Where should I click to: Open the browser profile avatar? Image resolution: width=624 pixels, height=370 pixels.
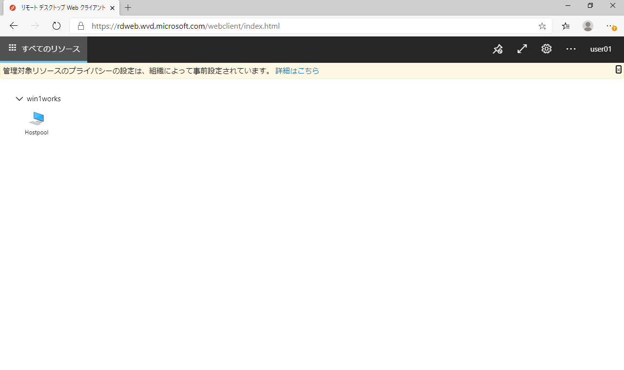pos(588,26)
